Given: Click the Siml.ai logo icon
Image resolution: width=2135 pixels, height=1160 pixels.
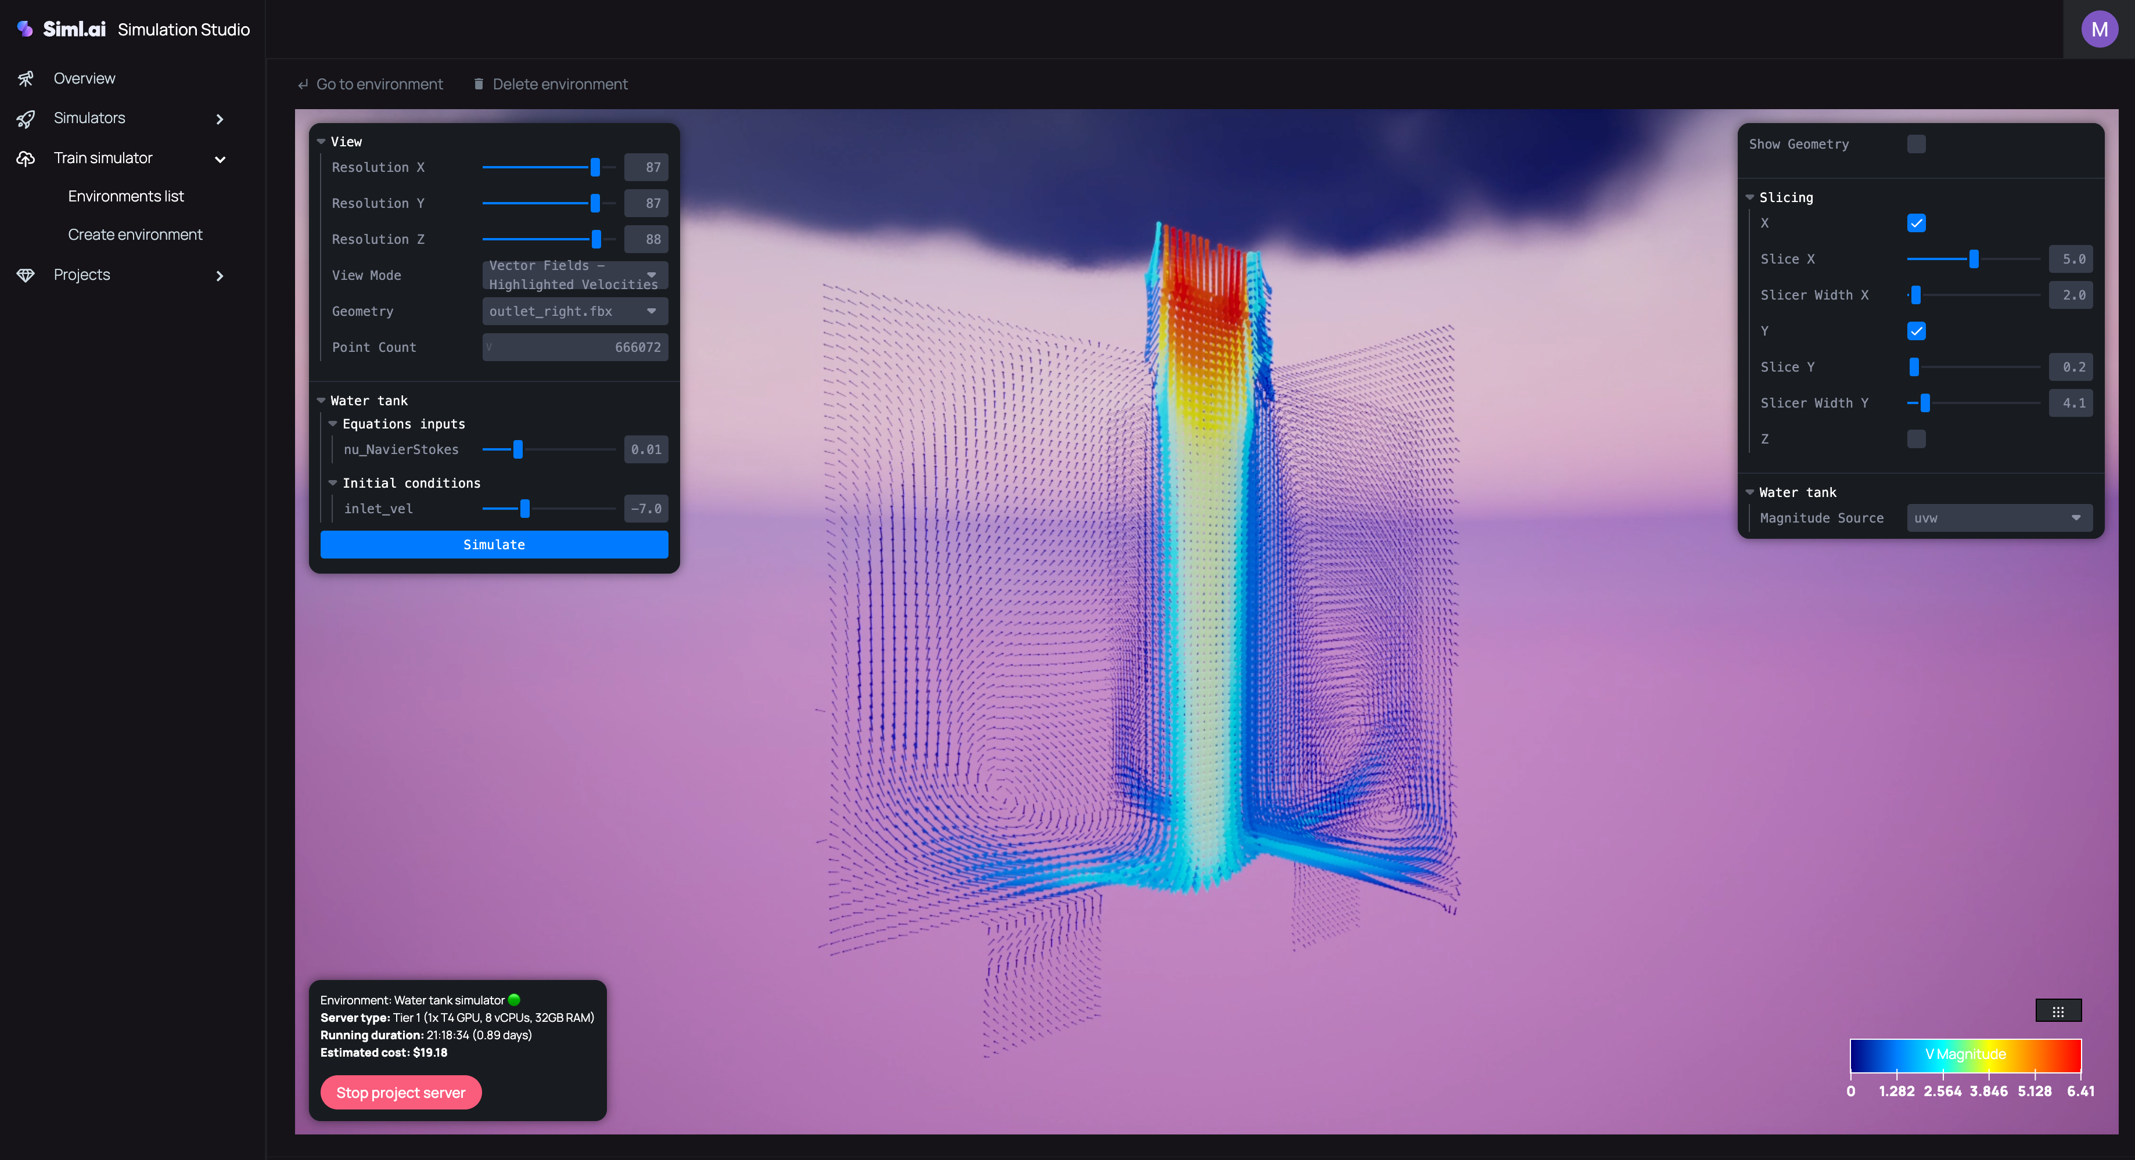Looking at the screenshot, I should [x=25, y=29].
